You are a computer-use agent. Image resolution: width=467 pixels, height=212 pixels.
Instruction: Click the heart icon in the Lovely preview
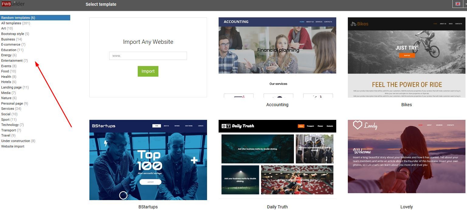(x=358, y=125)
